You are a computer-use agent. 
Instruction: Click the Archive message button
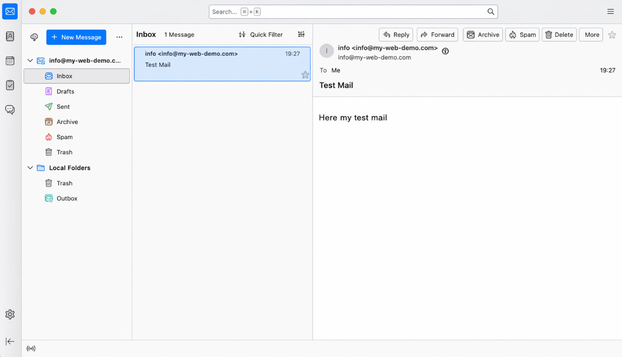[483, 35]
